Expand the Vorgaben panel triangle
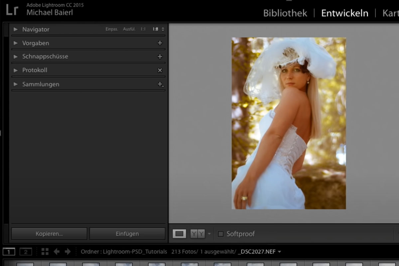This screenshot has width=399, height=266. 15,43
